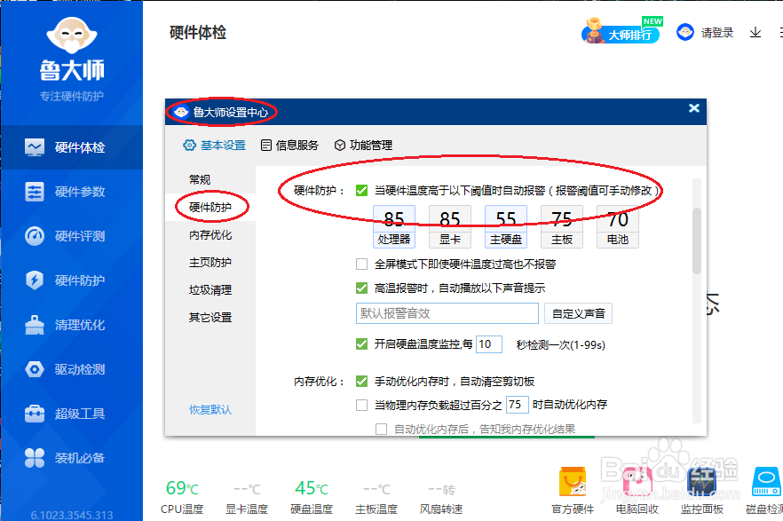Click the disk monitoring interval field 10
This screenshot has width=783, height=521.
pos(489,344)
